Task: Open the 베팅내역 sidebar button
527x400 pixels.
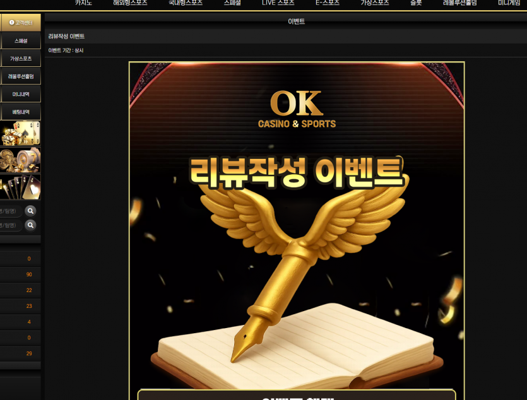Action: pyautogui.click(x=20, y=112)
